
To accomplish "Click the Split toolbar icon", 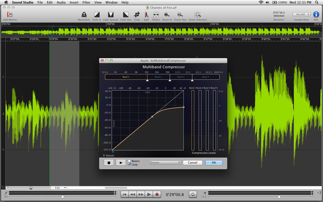I will 146,15.
